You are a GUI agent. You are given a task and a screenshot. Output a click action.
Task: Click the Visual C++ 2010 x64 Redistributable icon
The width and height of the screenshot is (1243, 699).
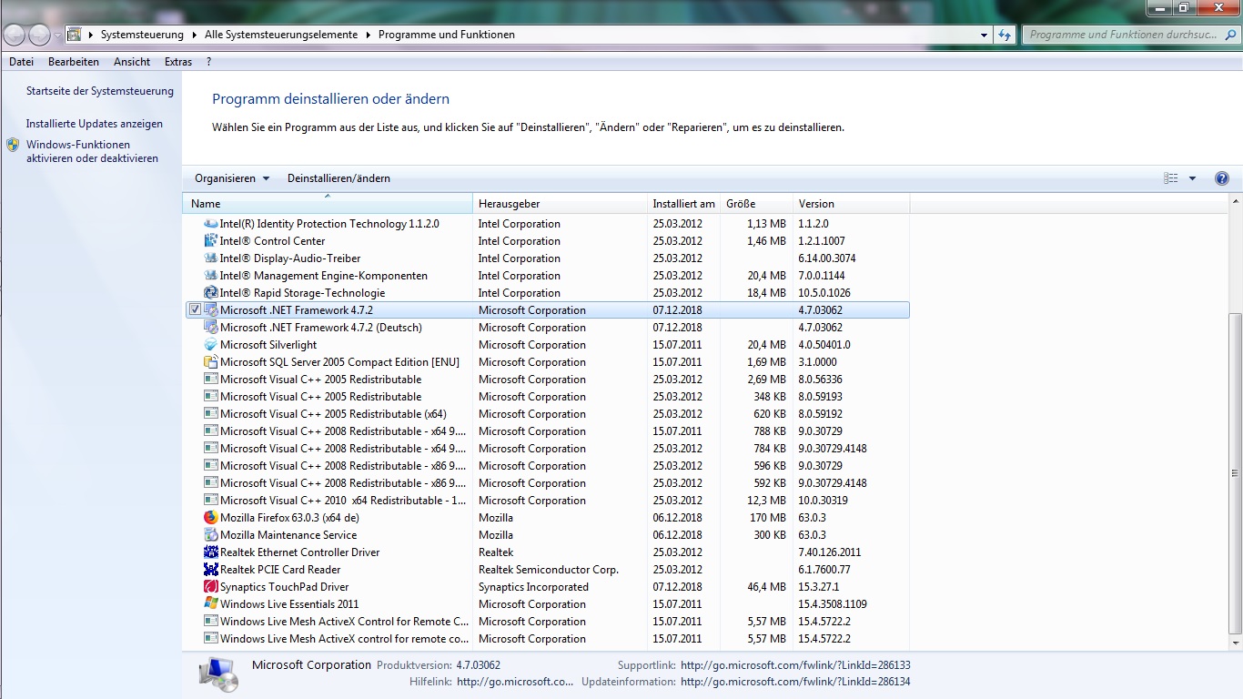point(211,501)
